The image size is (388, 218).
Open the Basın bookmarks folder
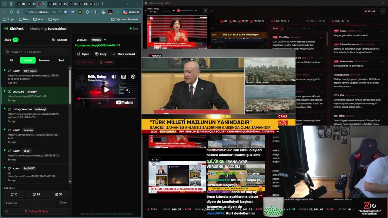coord(24,19)
